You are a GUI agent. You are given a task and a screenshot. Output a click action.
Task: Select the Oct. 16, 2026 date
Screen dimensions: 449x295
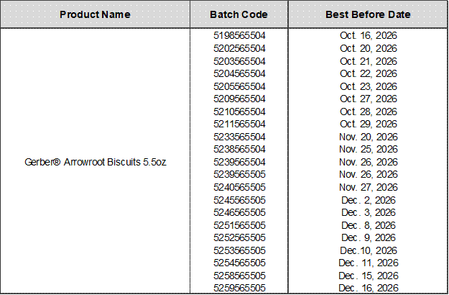(x=369, y=35)
